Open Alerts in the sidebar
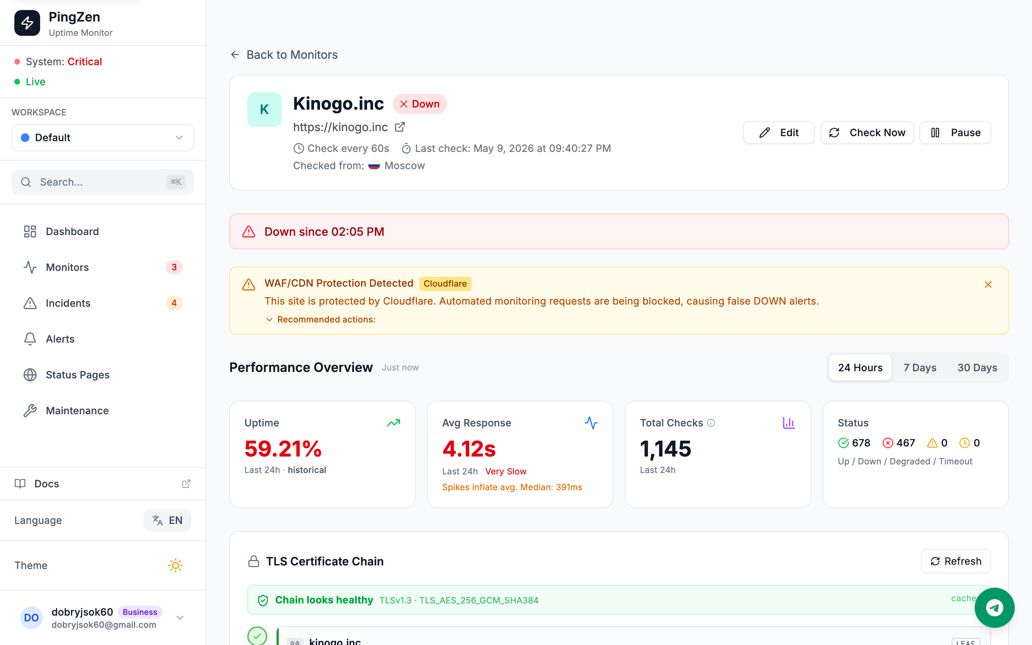Screen dimensions: 1032x645 103,339
